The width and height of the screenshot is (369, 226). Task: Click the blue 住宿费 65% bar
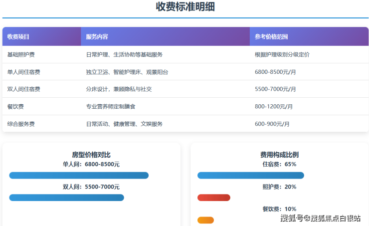(250, 175)
